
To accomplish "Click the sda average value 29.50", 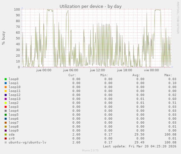I will point(139,135).
